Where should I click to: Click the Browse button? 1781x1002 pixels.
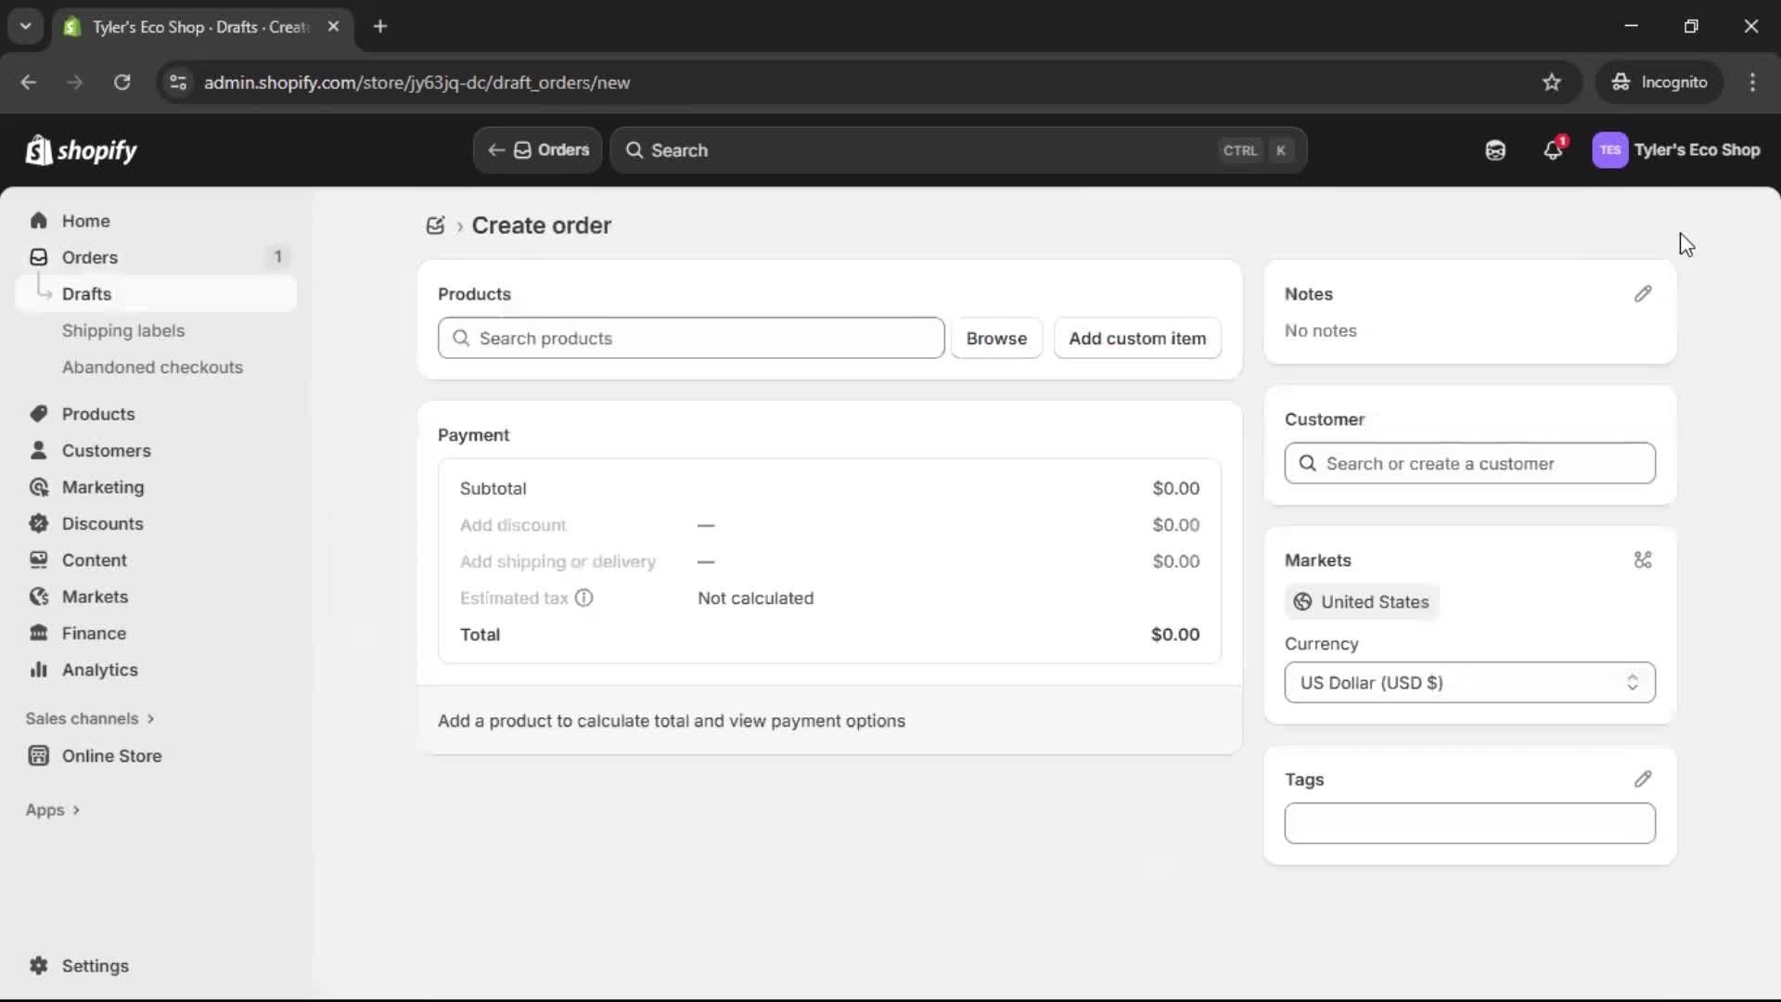[x=996, y=338]
